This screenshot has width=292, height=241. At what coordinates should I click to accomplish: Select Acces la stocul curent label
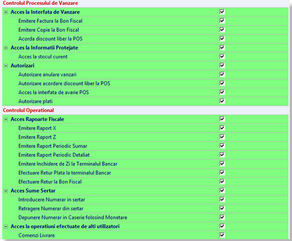pyautogui.click(x=43, y=56)
